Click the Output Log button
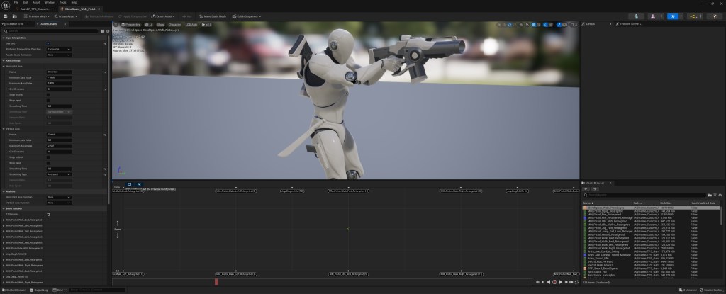 click(x=39, y=290)
